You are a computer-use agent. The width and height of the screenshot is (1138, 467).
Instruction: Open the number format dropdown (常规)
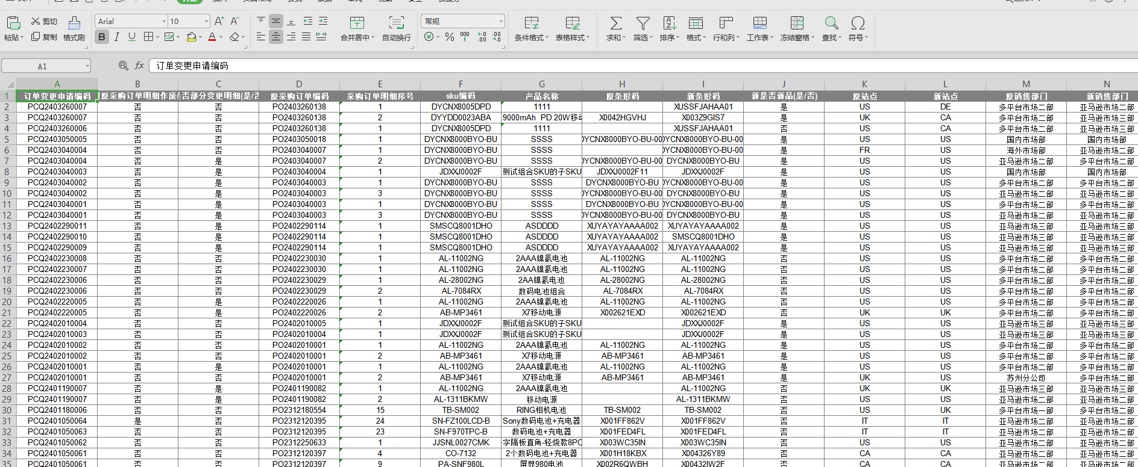coord(500,22)
